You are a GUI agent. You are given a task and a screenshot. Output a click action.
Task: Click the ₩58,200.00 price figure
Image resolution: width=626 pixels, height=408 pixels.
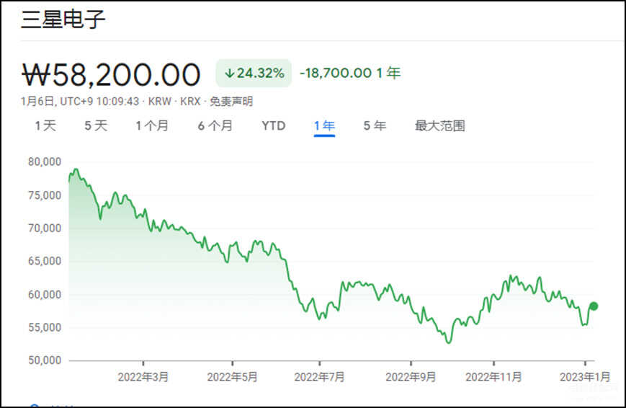(x=111, y=74)
